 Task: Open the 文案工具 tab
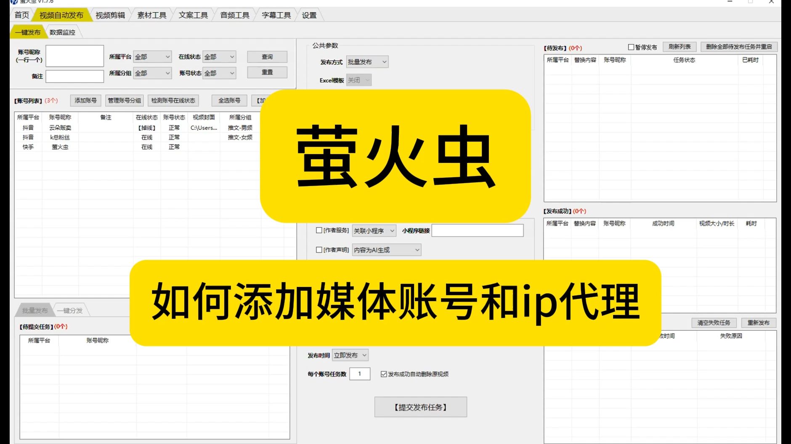[193, 15]
